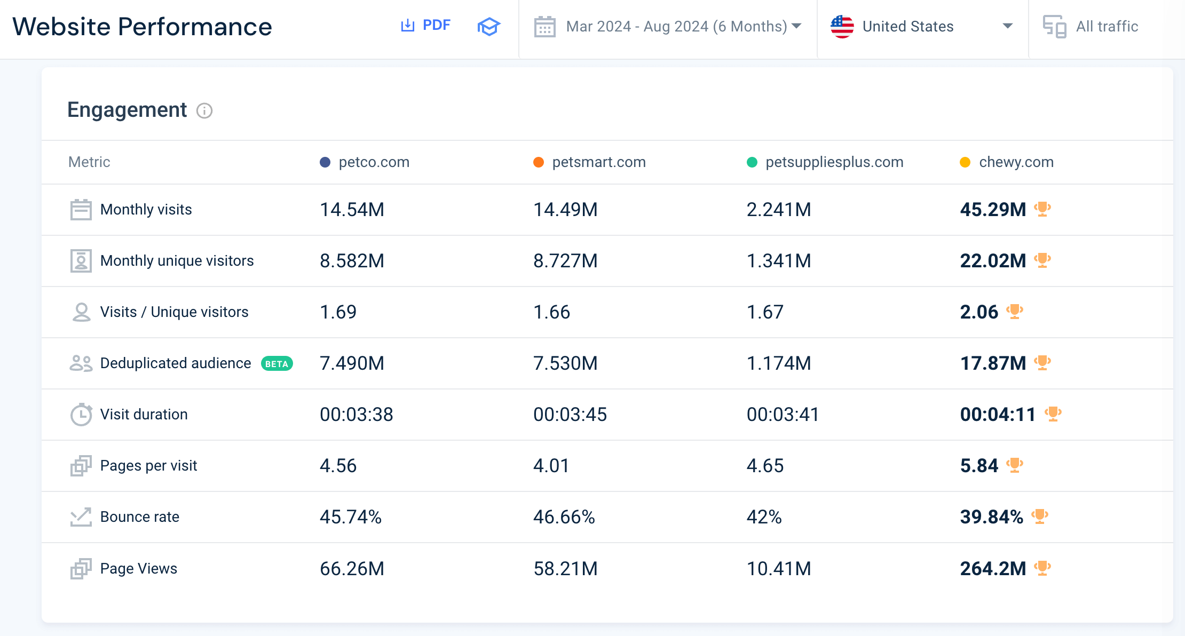Click the Monthly visits calendar icon
The image size is (1185, 636).
point(81,209)
